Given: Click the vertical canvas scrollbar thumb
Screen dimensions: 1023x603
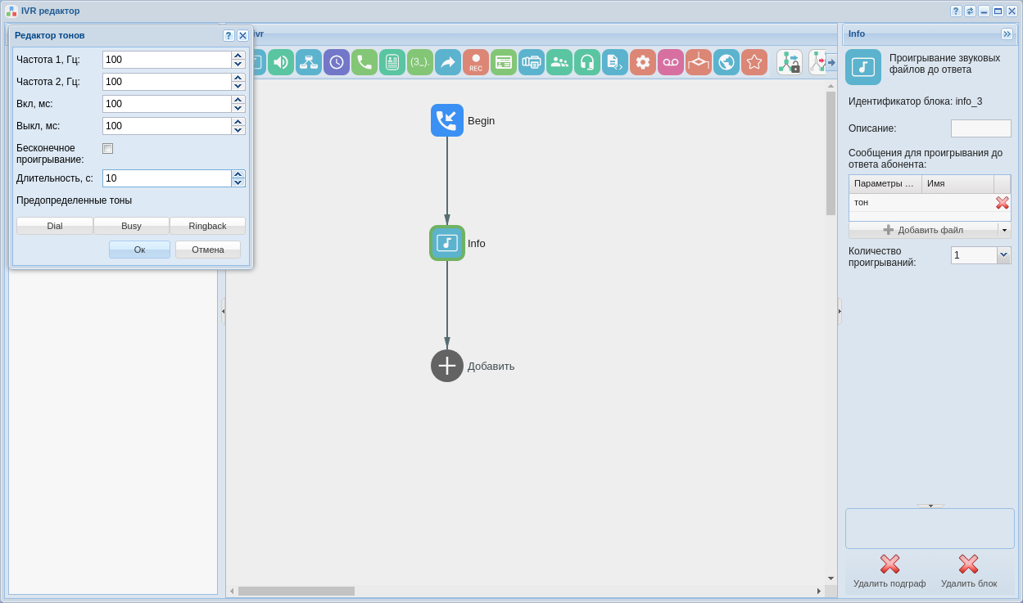Looking at the screenshot, I should 831,153.
